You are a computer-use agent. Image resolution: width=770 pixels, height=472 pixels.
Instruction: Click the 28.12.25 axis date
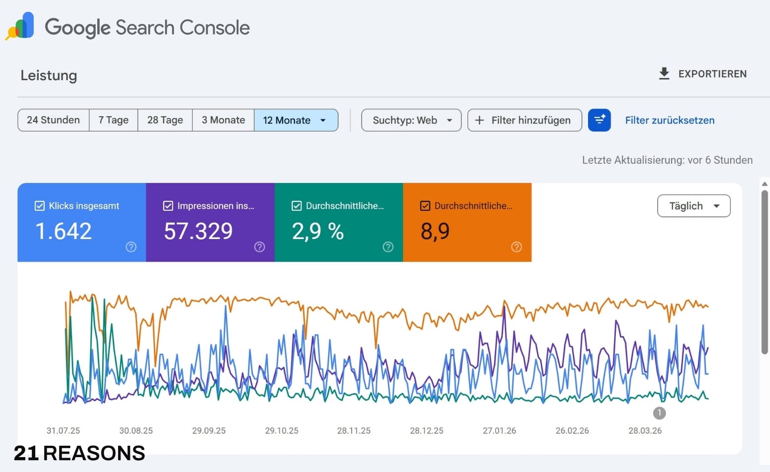(x=426, y=430)
